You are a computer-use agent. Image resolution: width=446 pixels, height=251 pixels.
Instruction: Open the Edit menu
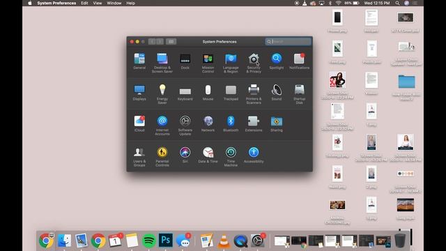pyautogui.click(x=84, y=3)
